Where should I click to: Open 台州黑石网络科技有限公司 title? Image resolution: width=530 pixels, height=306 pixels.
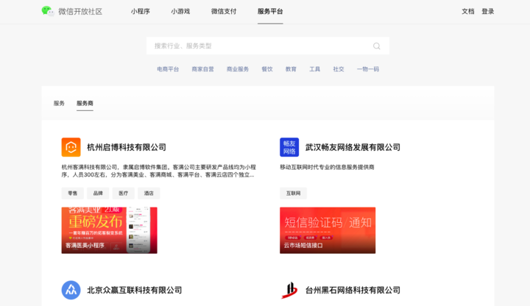coord(353,290)
